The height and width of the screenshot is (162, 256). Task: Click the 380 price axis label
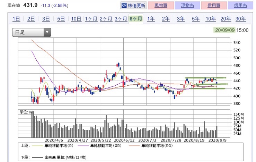[237, 104]
